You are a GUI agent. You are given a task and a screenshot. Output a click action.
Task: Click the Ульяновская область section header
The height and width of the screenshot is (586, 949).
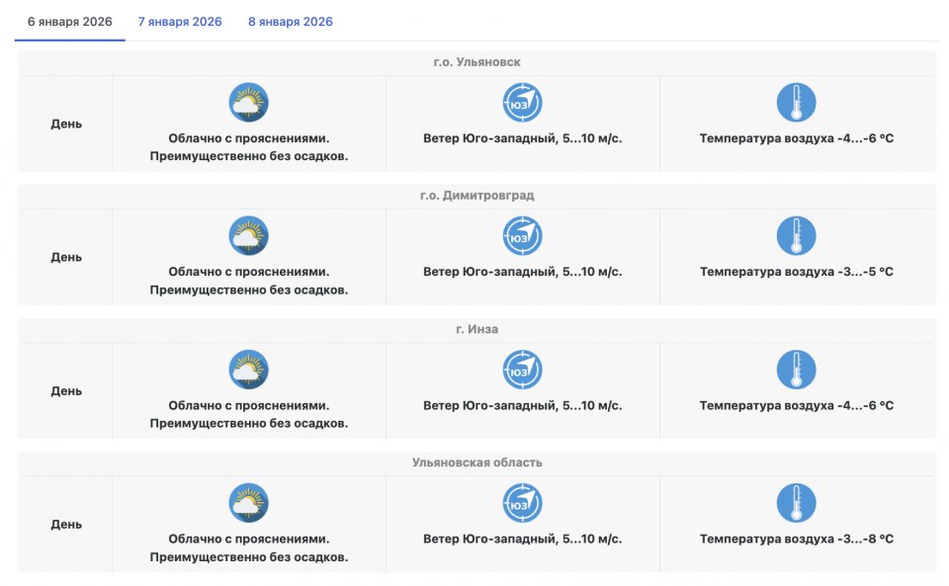pos(476,462)
